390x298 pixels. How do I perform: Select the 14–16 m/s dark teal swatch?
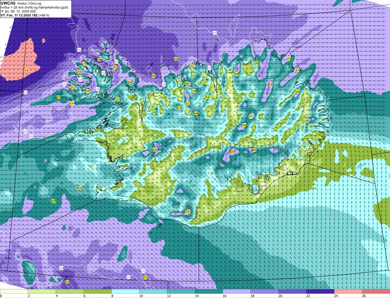[x=209, y=292]
